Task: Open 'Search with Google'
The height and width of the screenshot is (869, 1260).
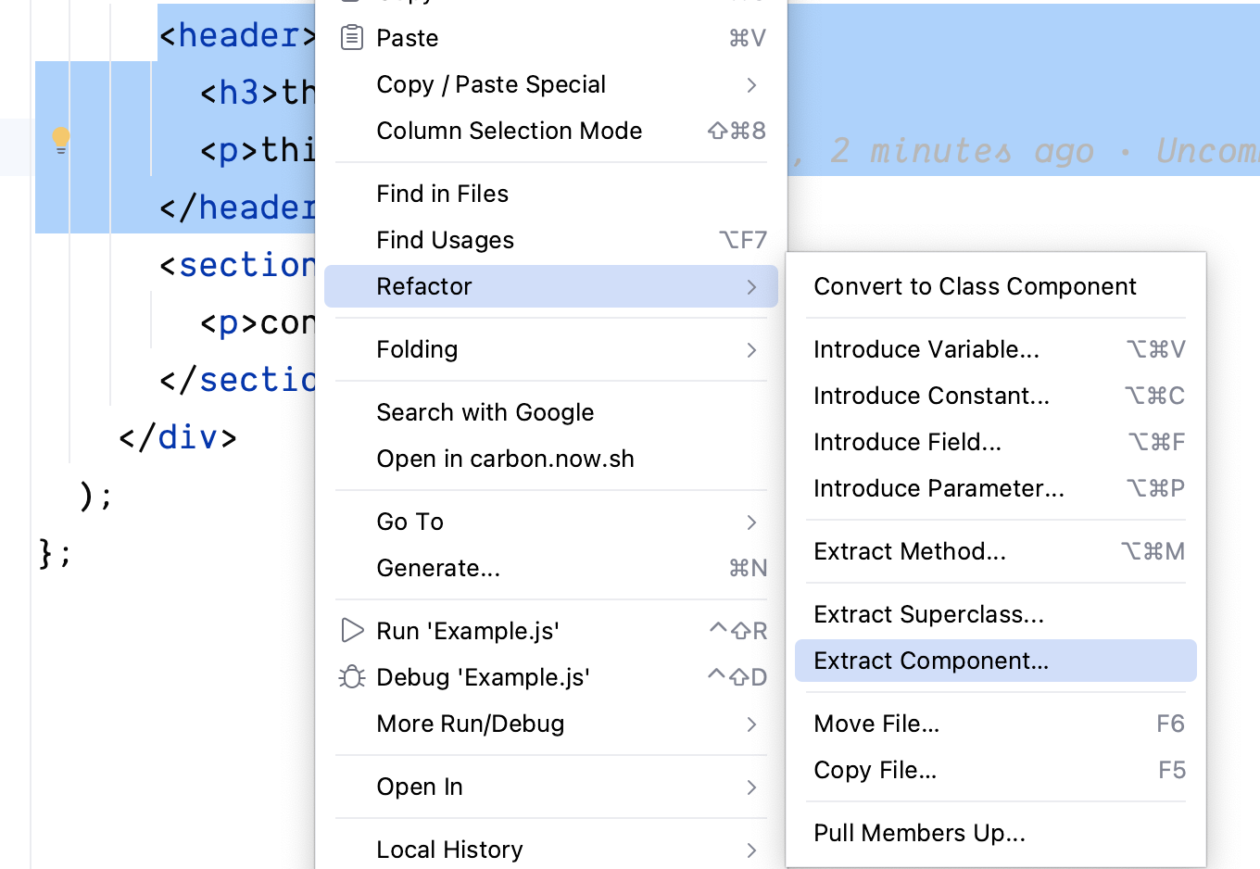Action: click(x=485, y=412)
